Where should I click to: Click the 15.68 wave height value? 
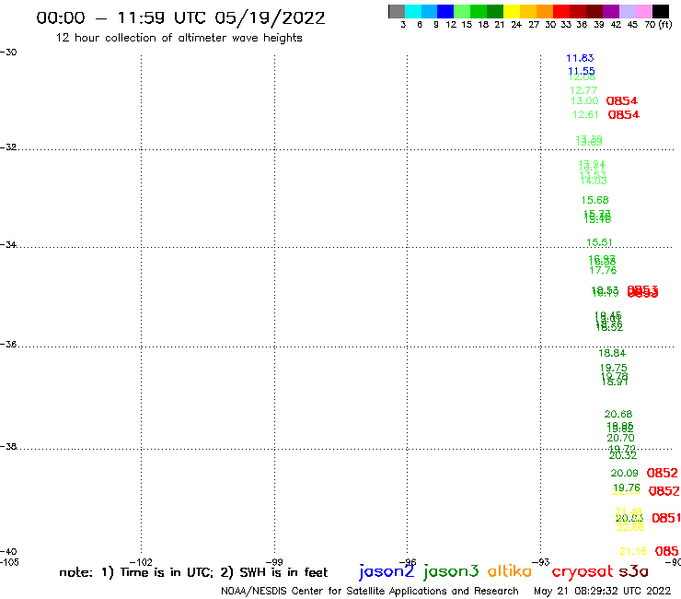(595, 201)
